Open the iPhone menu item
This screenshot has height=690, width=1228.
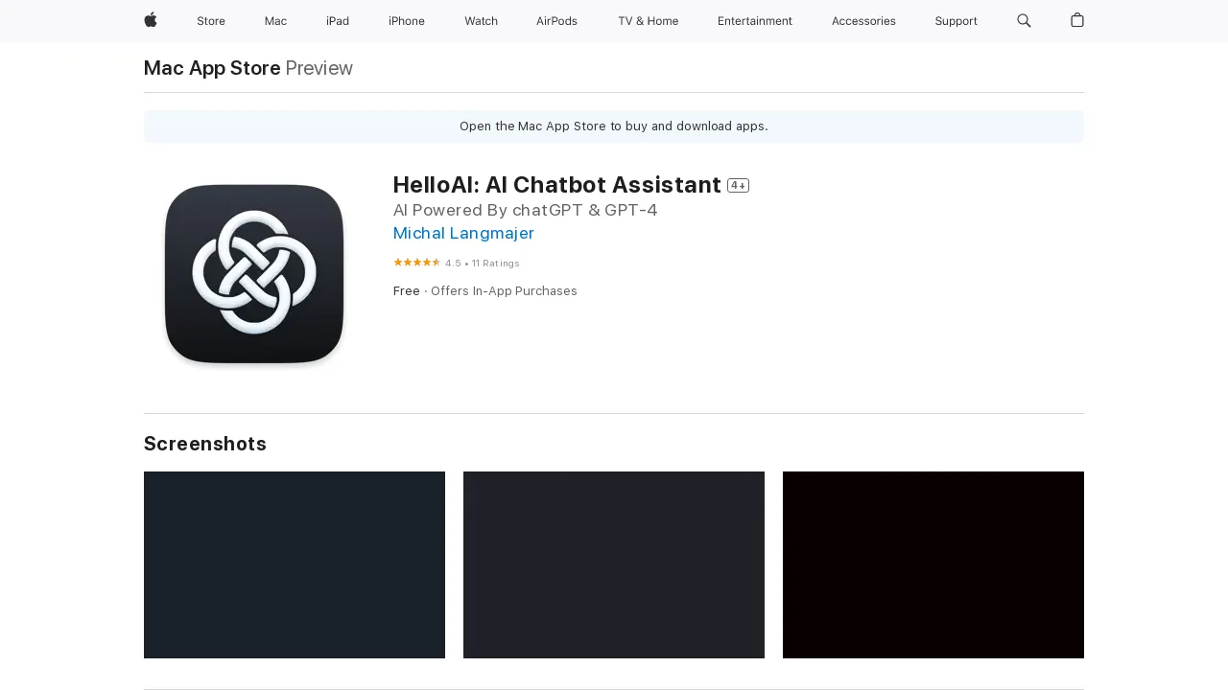click(407, 21)
